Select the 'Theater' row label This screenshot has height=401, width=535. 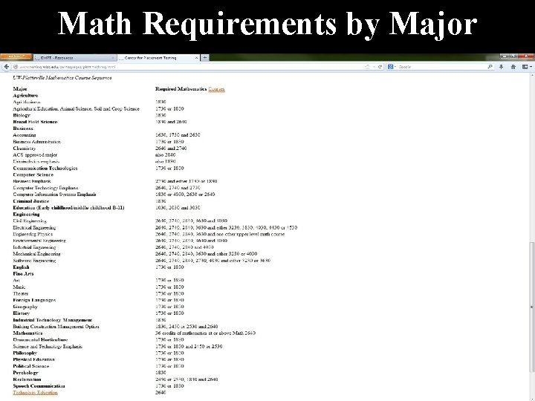(21, 293)
